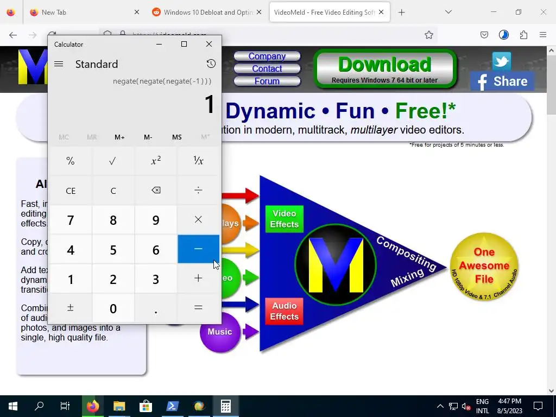
Task: Click the x squared key in Calculator
Action: click(156, 161)
